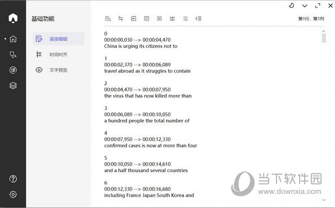This screenshot has height=208, width=335.
Task: Click the timestamp 00:00:07,950 --> 00:00:12,330
Action: point(137,139)
